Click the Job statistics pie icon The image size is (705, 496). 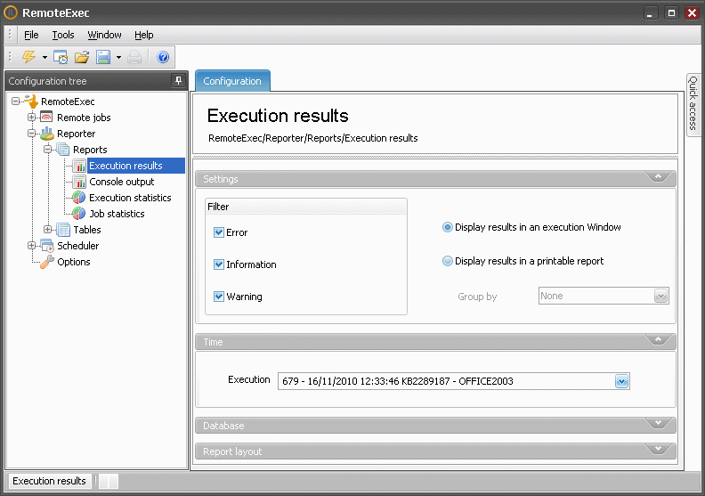78,213
